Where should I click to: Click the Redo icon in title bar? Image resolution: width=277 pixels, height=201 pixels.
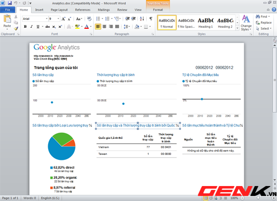click(x=24, y=3)
